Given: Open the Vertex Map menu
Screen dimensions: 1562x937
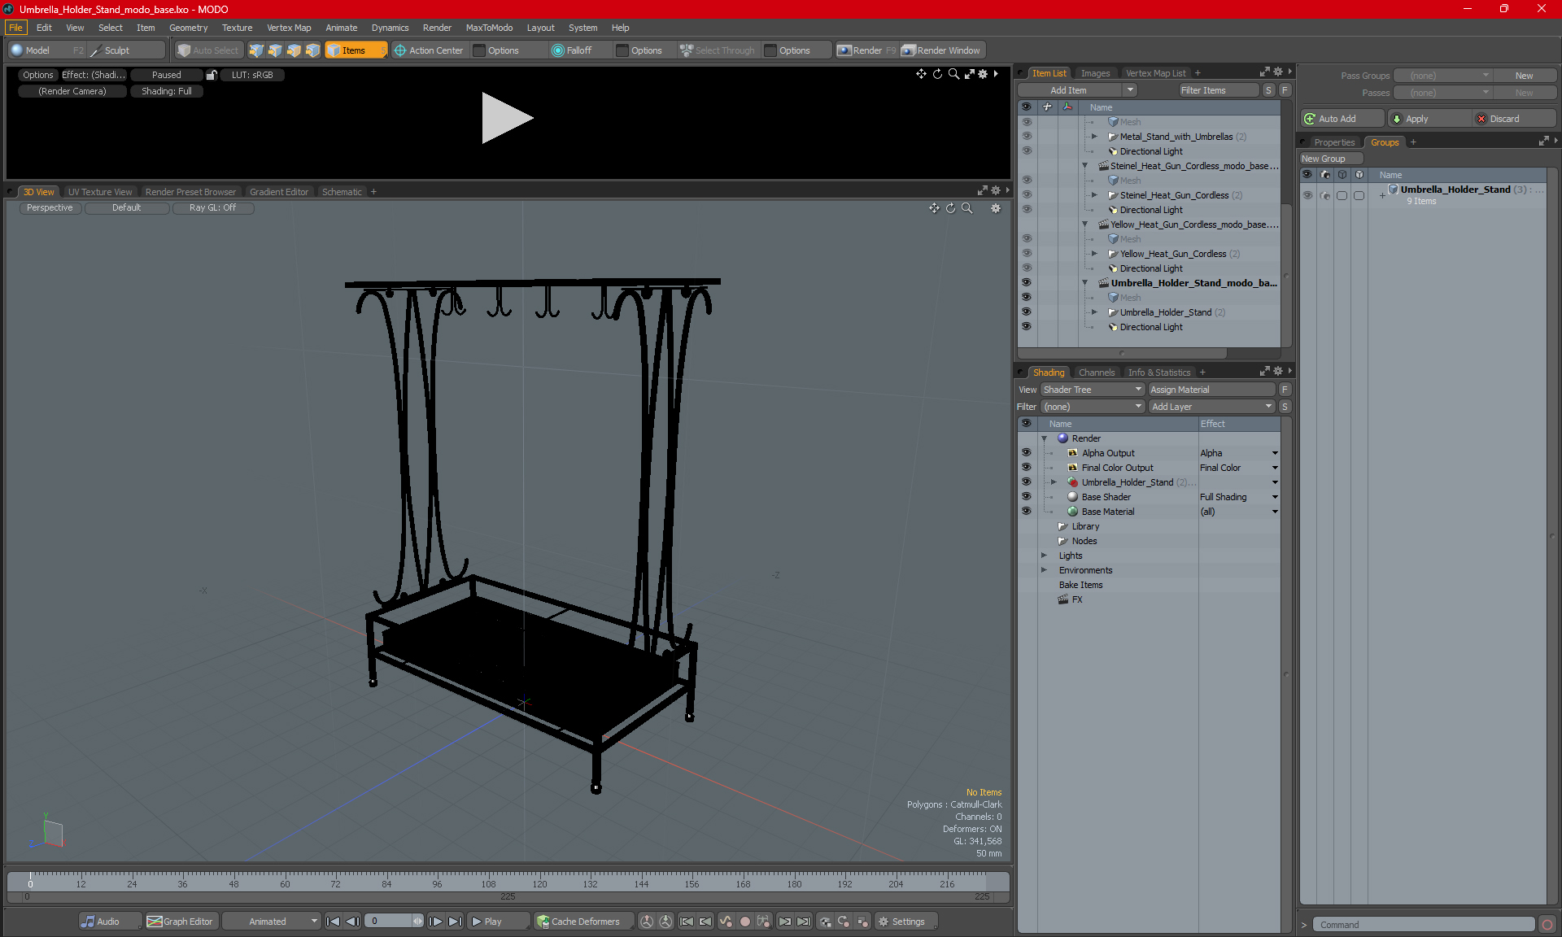Looking at the screenshot, I should (x=289, y=28).
